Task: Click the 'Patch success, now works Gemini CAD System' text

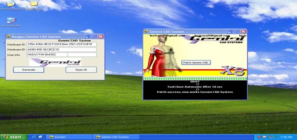Action: click(x=195, y=92)
